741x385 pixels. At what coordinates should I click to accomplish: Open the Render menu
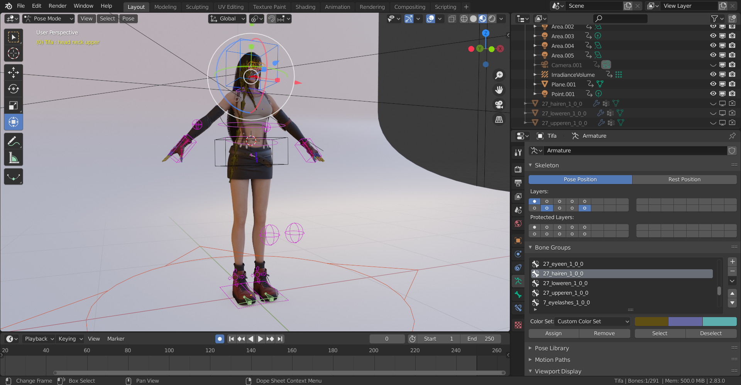(x=57, y=6)
